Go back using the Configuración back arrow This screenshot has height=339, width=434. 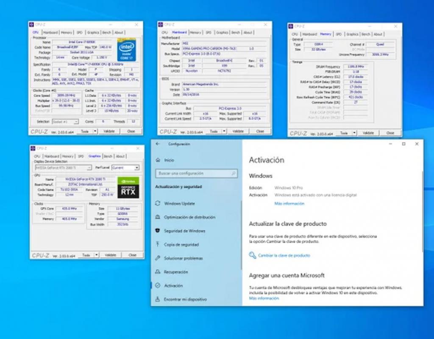pos(158,144)
